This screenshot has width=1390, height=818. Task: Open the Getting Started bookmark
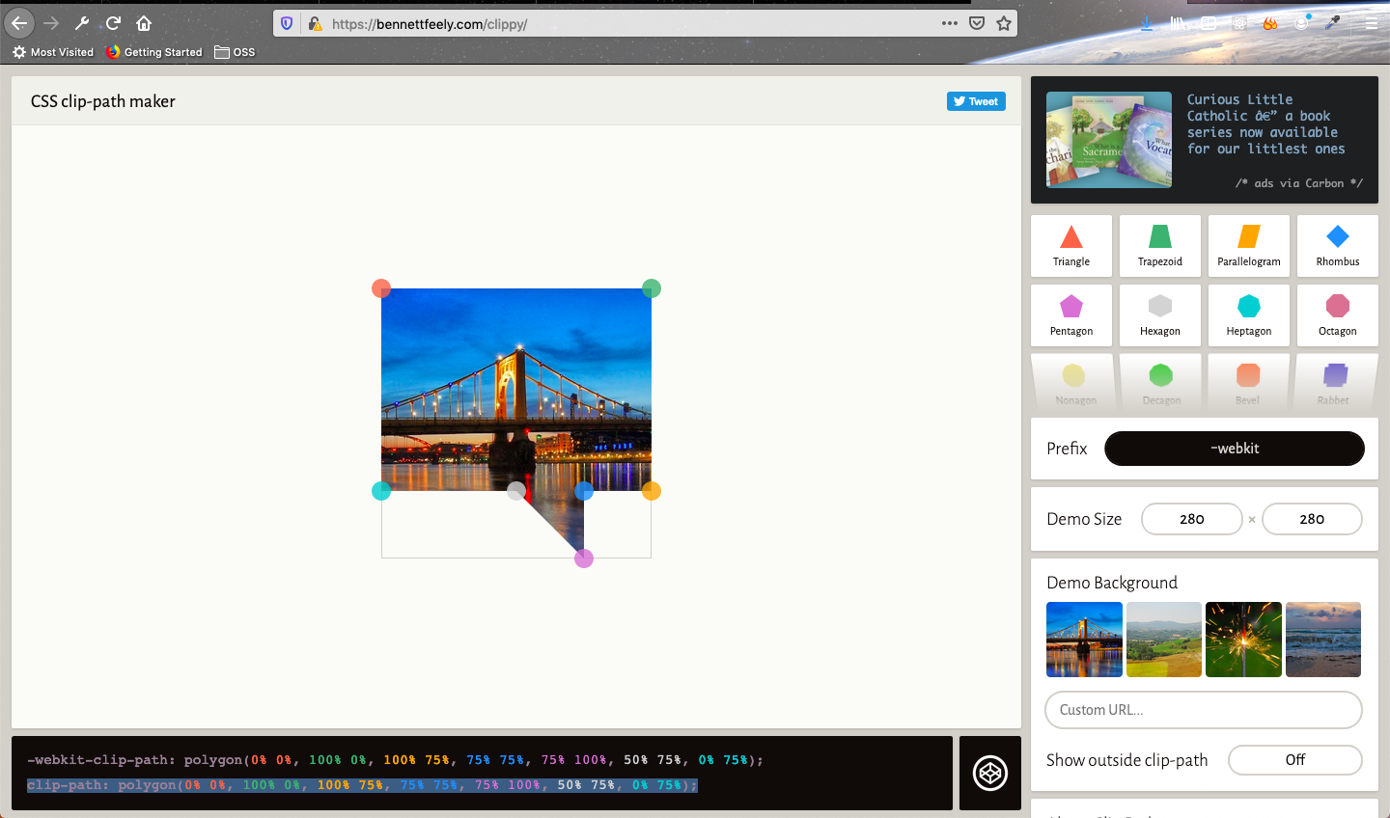coord(154,52)
